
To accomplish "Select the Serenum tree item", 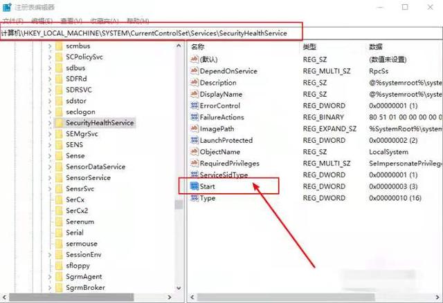I will (80, 222).
